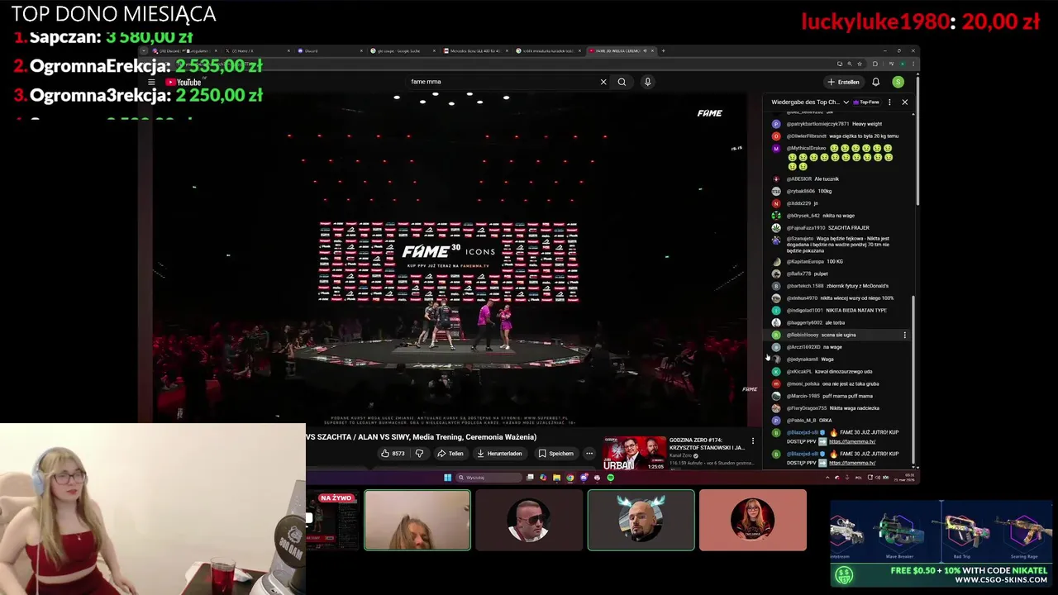Click the Erstellen create button

coord(844,82)
